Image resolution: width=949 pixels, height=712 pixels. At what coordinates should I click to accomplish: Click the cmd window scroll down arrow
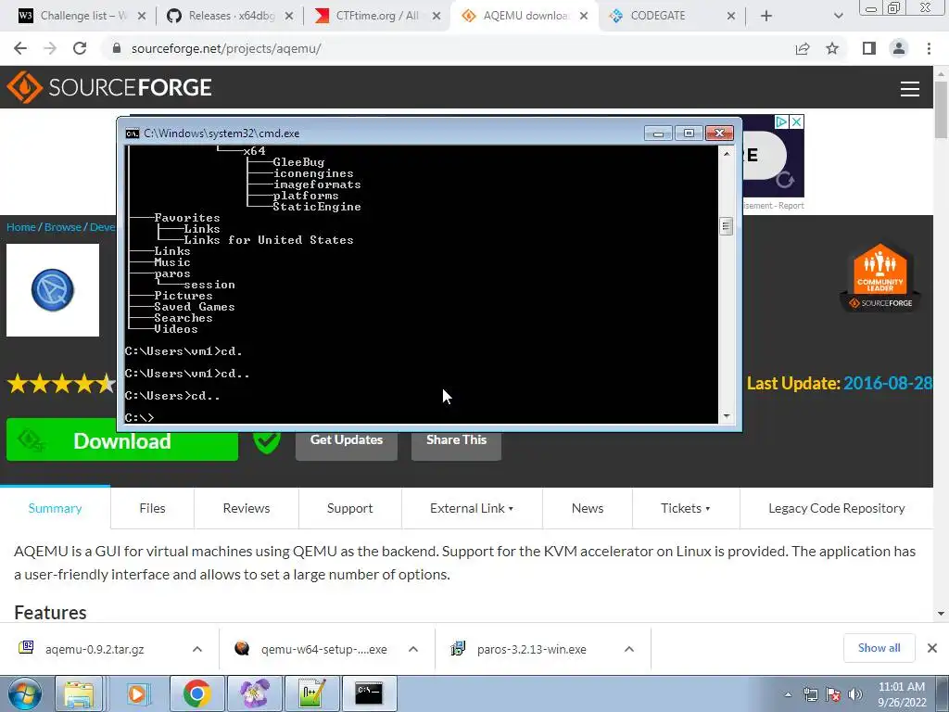[x=727, y=416]
